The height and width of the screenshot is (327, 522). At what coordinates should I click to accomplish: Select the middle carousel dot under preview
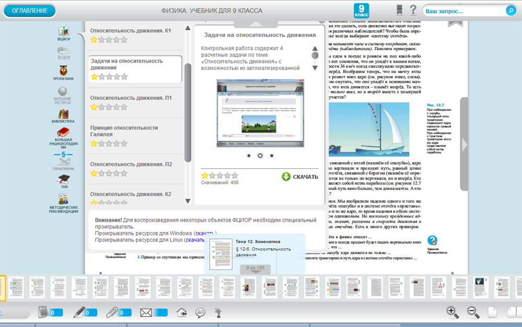[x=260, y=155]
